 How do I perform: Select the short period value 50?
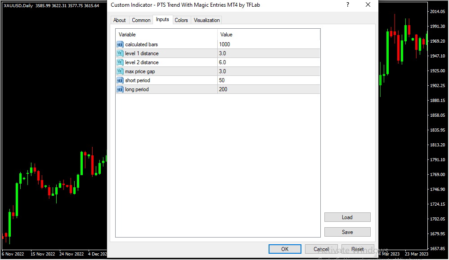pos(222,80)
